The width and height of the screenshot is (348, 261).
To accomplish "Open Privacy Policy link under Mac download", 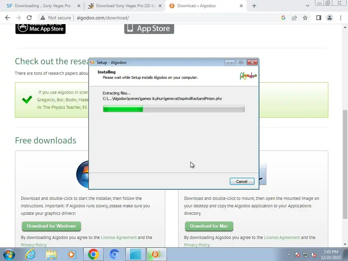I will 197,245.
